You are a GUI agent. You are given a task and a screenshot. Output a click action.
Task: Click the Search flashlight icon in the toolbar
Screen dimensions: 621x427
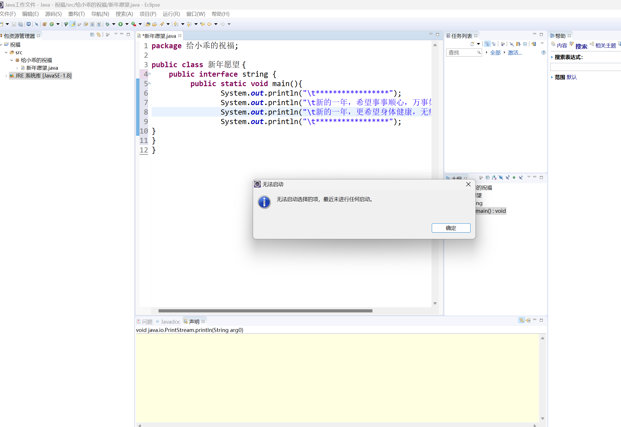[162, 24]
